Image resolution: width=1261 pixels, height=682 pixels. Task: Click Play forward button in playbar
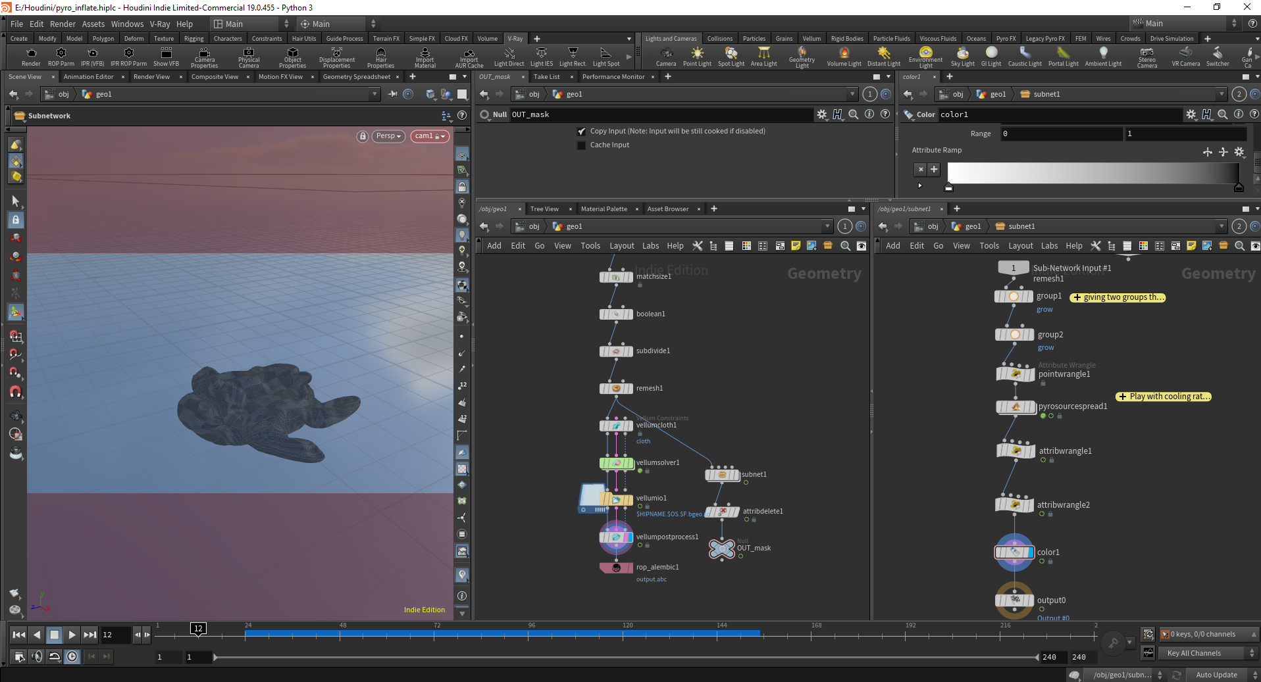click(72, 635)
